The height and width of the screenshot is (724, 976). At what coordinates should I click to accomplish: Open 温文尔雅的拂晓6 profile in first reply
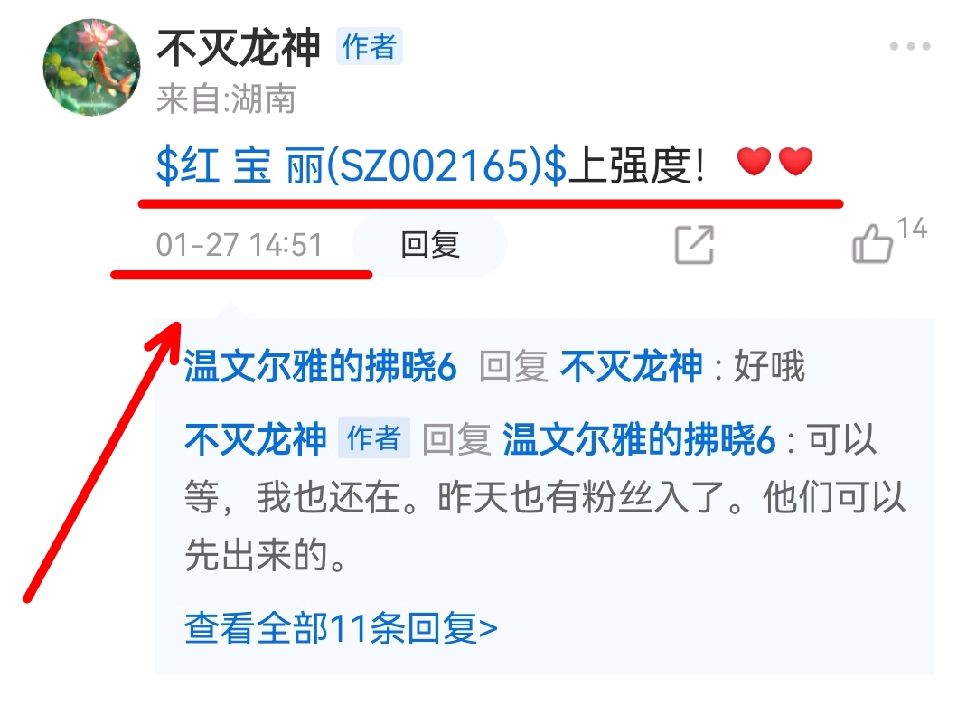click(x=321, y=366)
